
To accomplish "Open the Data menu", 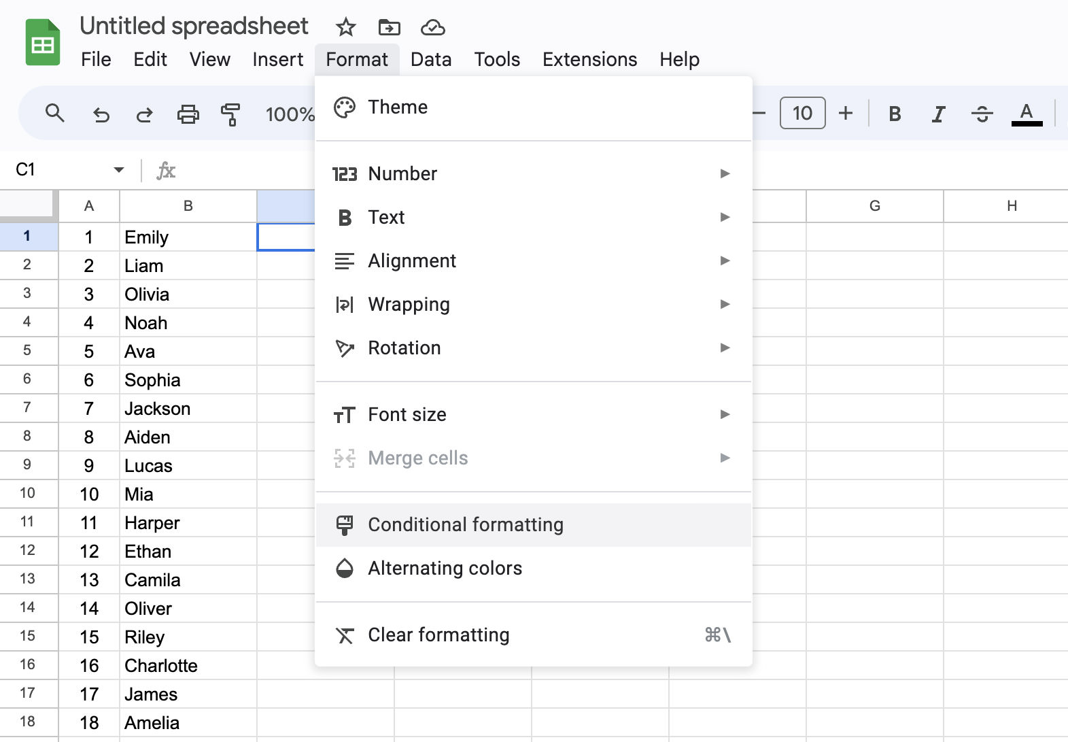I will 431,59.
